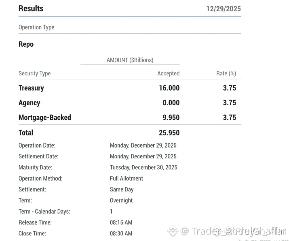Viewport: 289px width, 241px height.
Task: Select the Treasury row label
Action: tap(31, 88)
